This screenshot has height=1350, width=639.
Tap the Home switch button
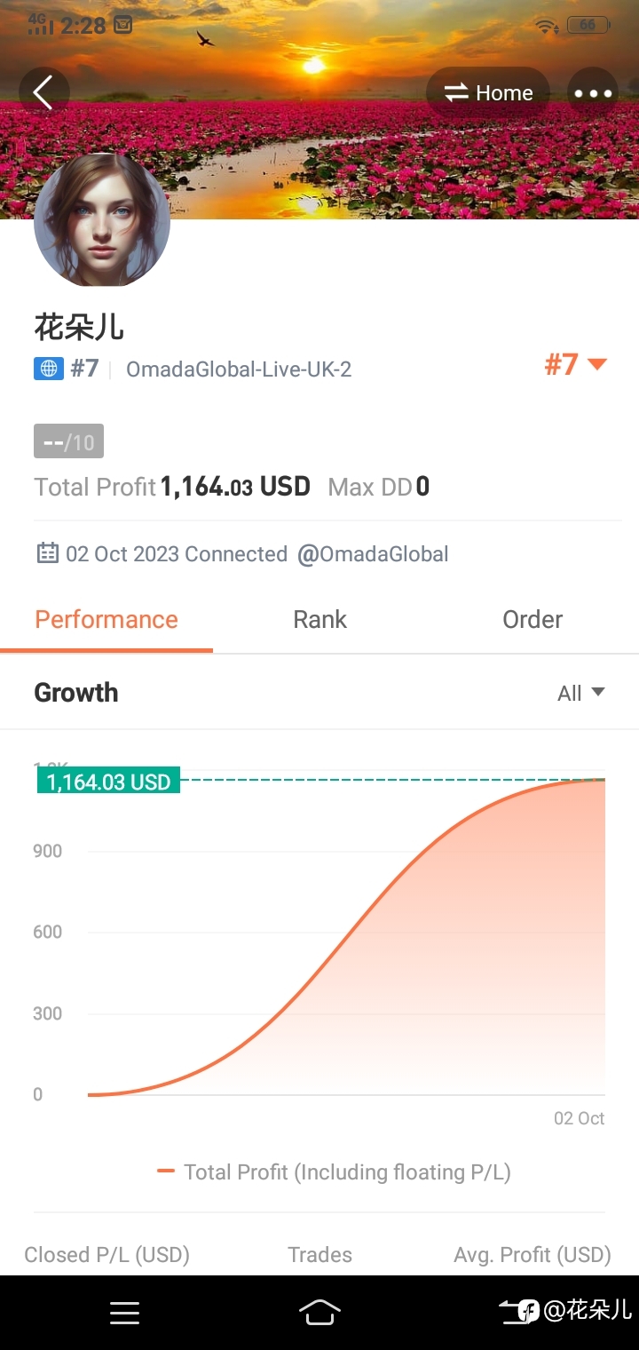pyautogui.click(x=488, y=93)
